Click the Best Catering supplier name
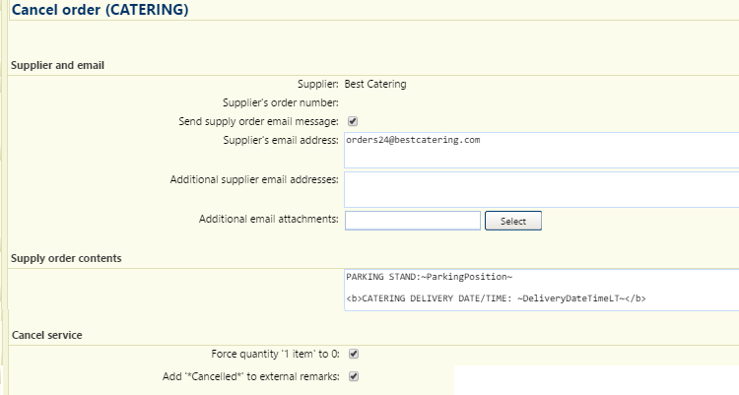Viewport: 739px width, 395px height. (x=375, y=85)
